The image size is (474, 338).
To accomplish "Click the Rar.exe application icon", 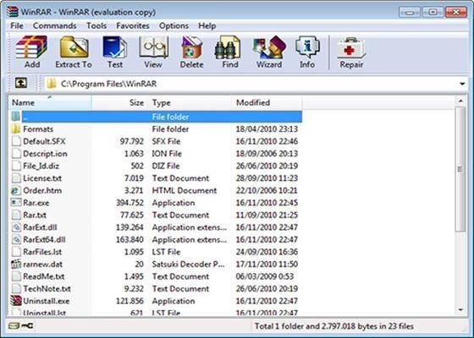I will [16, 203].
